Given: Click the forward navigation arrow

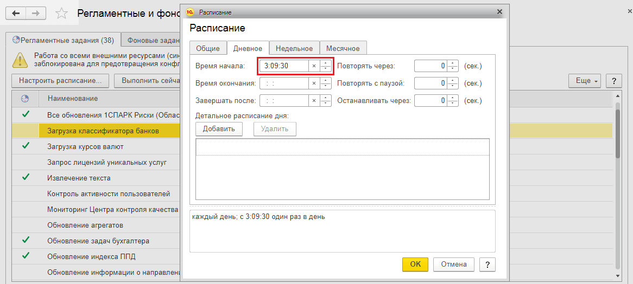Looking at the screenshot, I should click(35, 13).
